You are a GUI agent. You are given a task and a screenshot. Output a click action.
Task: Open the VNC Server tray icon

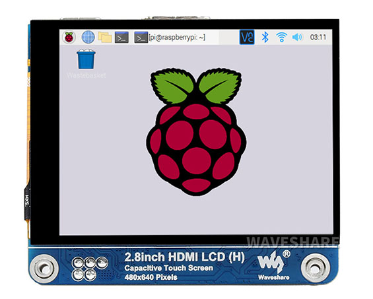pos(247,37)
